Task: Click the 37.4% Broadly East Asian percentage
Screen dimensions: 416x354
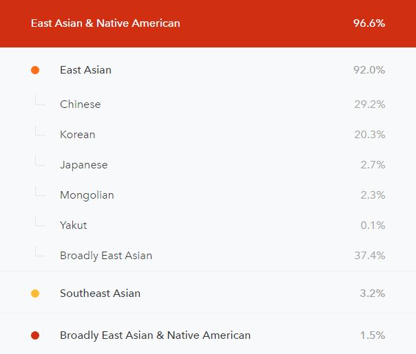Action: pyautogui.click(x=370, y=256)
